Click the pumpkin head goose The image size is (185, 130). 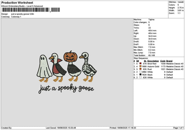[72, 66]
